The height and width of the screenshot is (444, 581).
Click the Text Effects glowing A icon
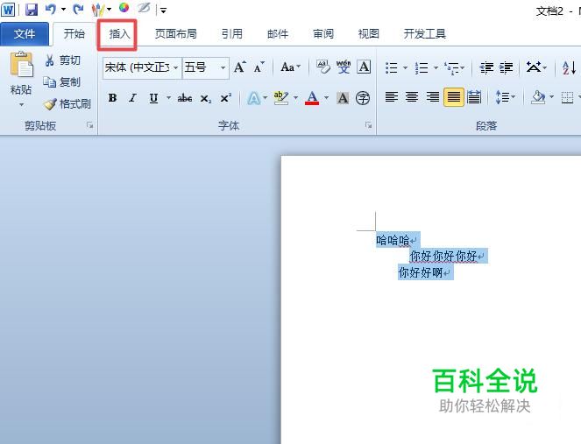(254, 98)
